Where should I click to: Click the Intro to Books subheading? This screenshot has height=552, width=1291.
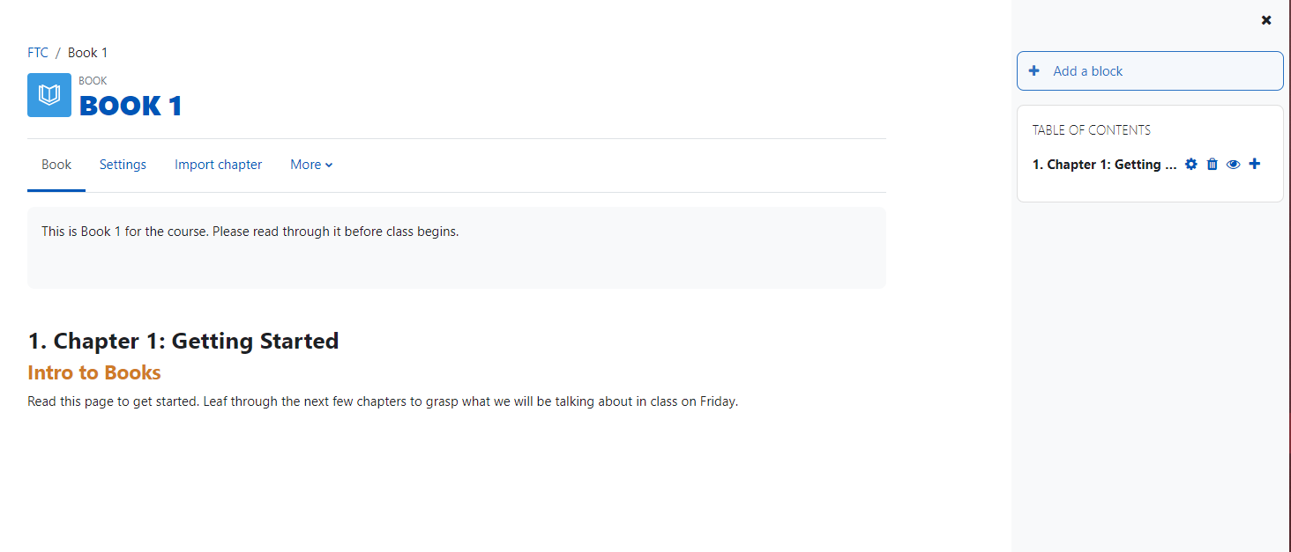pyautogui.click(x=94, y=372)
